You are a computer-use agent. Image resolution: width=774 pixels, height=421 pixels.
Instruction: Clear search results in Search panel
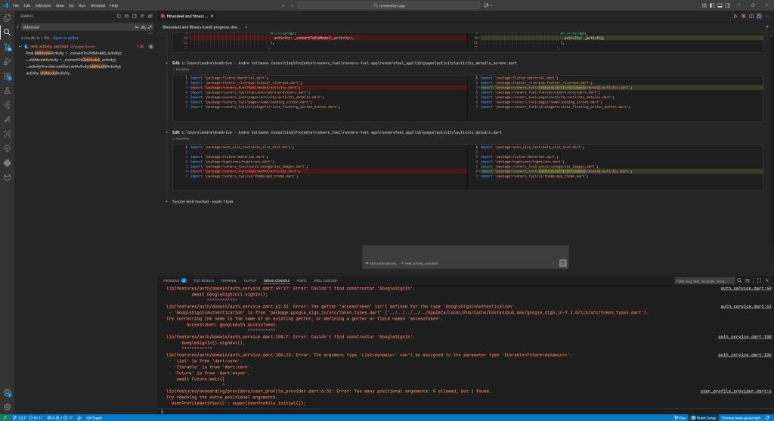click(126, 16)
